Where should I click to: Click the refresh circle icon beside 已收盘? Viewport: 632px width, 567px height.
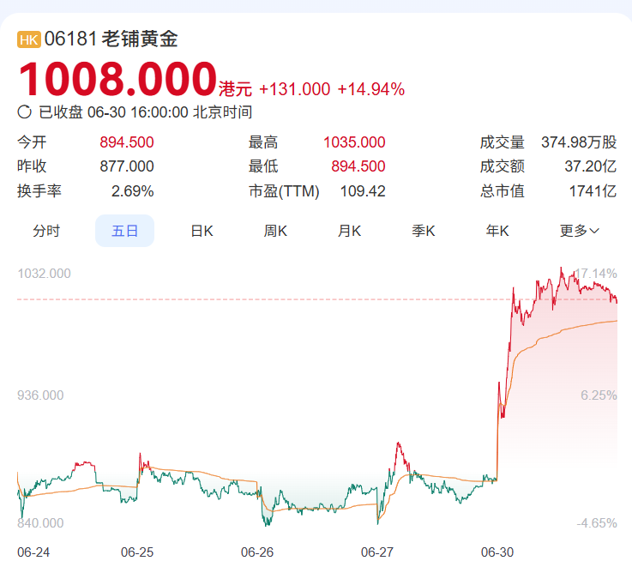pyautogui.click(x=24, y=112)
